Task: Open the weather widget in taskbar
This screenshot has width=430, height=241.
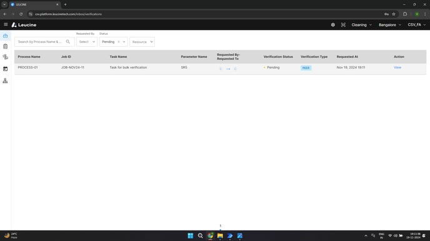Action: 11,235
